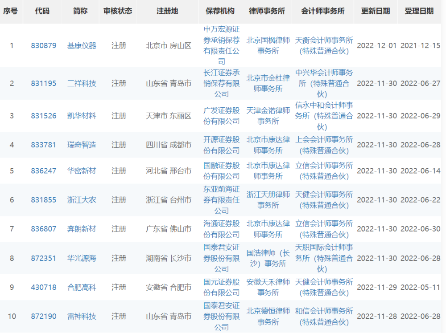Open stock code 831526 link
This screenshot has height=333, width=446.
click(44, 116)
